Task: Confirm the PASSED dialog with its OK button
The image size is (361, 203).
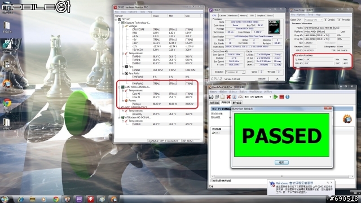Action: pyautogui.click(x=281, y=162)
